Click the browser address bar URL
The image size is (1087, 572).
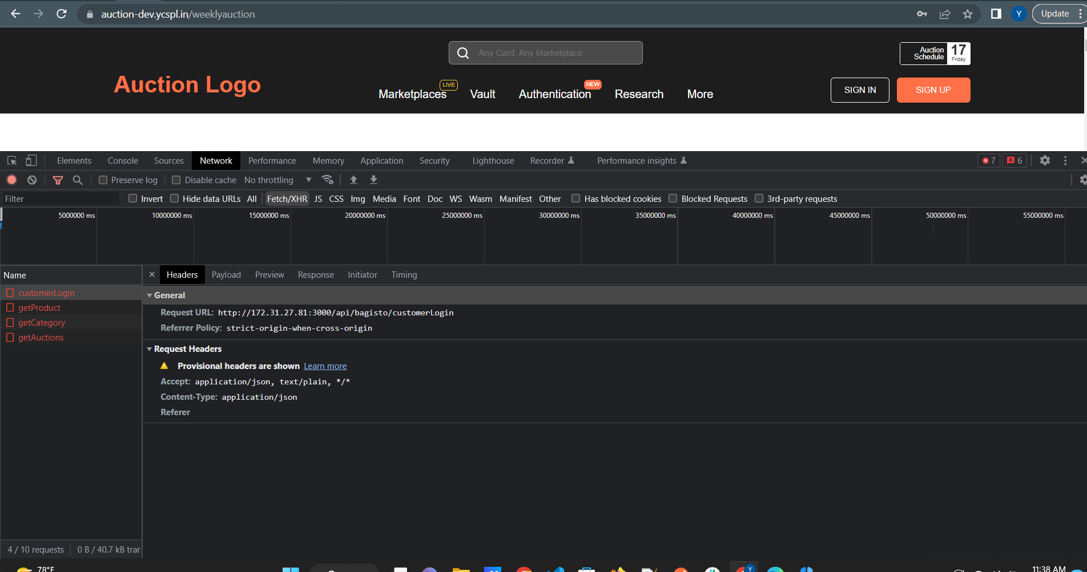[178, 14]
